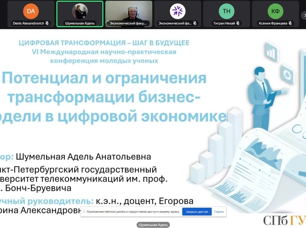Click telemost.yandex.ru access notification text
This screenshot has height=228, width=306.
click(x=133, y=211)
